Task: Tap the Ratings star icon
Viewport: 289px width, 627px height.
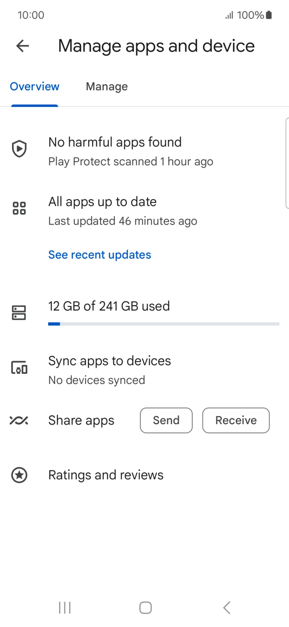Action: pos(19,475)
